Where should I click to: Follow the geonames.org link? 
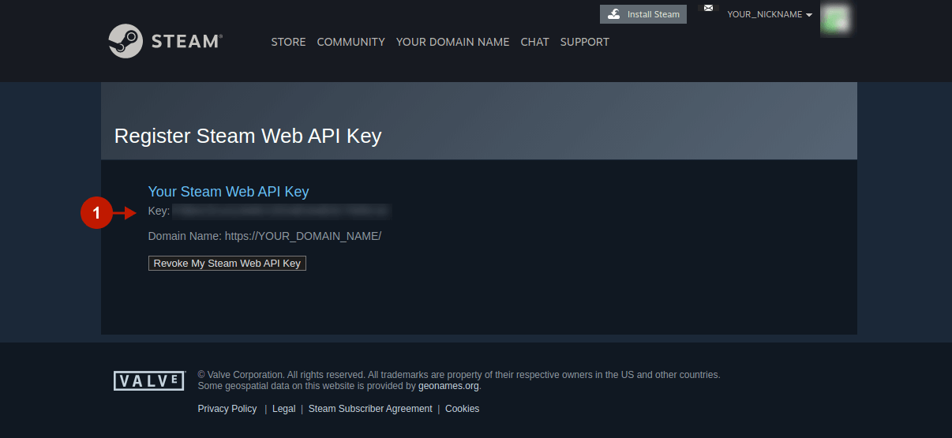click(x=448, y=387)
